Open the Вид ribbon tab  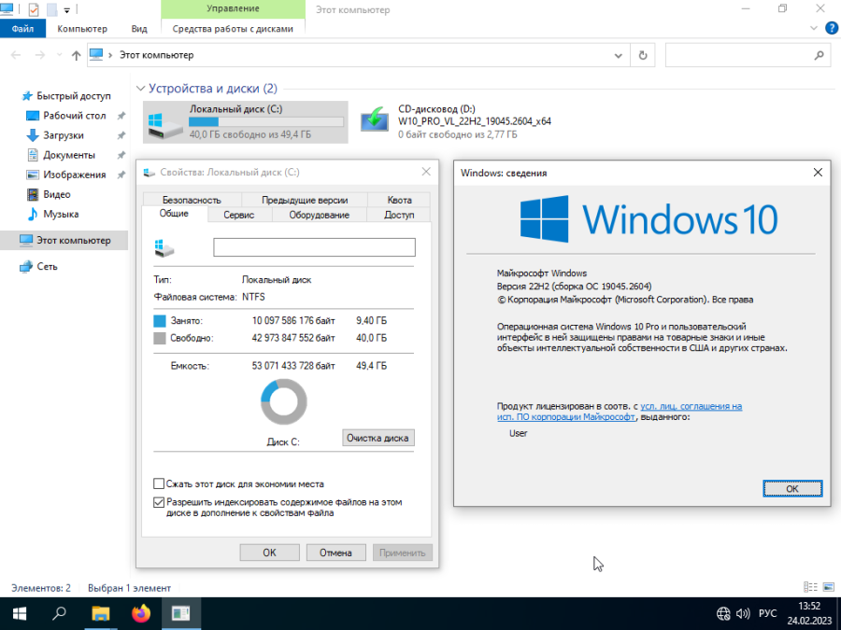click(139, 29)
